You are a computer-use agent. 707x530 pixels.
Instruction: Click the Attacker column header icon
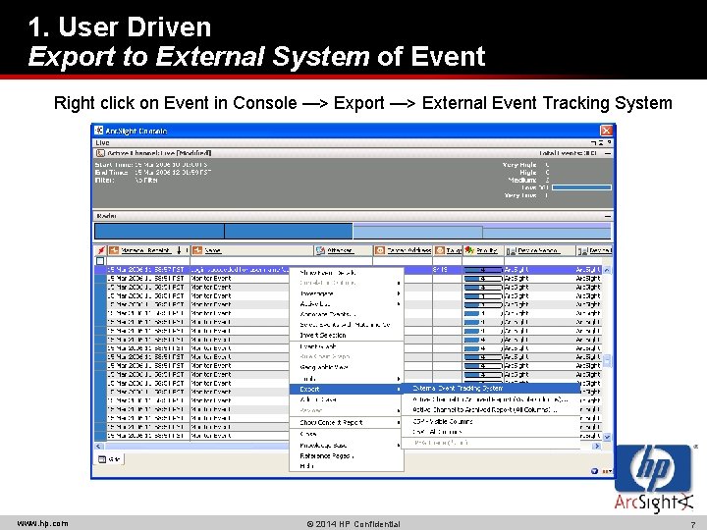click(320, 250)
